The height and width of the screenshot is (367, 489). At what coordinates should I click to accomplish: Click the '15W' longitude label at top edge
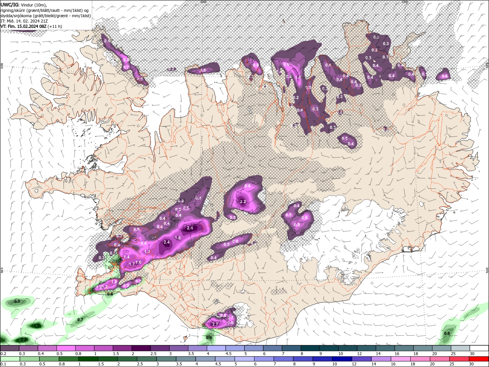click(x=405, y=2)
